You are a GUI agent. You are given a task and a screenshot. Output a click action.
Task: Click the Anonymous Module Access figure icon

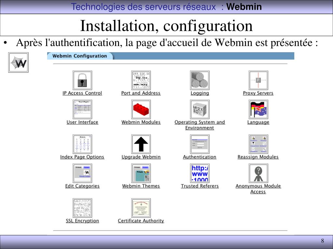point(258,173)
